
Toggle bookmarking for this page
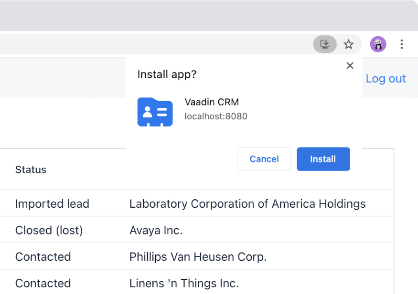coord(349,44)
